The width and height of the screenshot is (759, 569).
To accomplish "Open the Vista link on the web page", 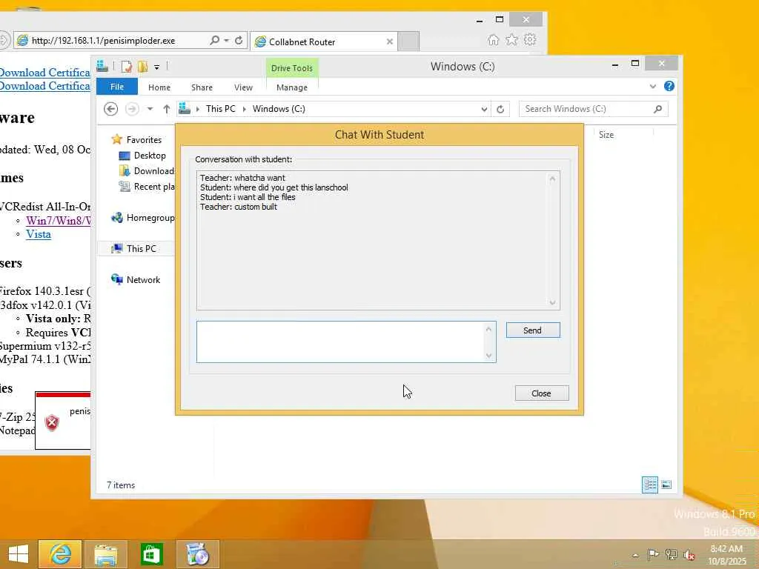I will click(39, 234).
